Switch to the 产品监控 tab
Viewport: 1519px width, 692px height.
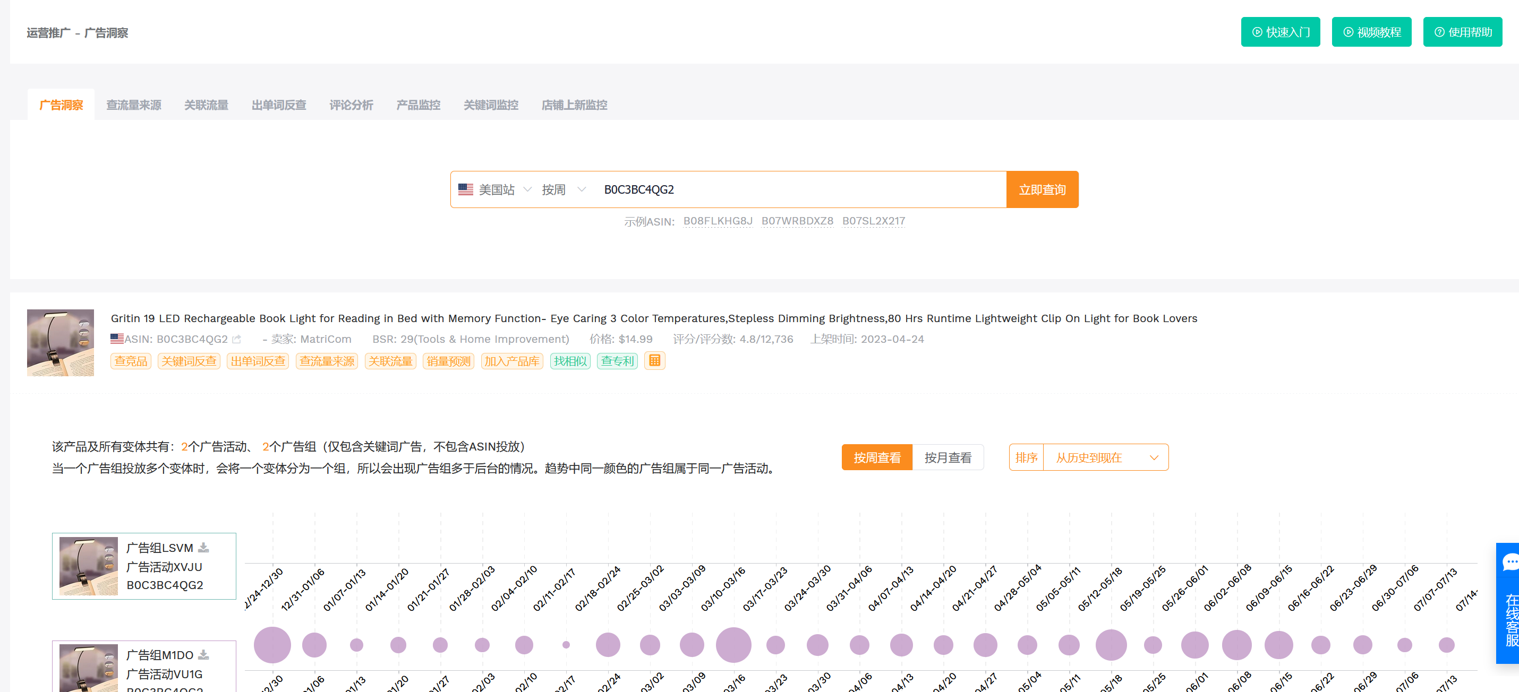(x=418, y=105)
